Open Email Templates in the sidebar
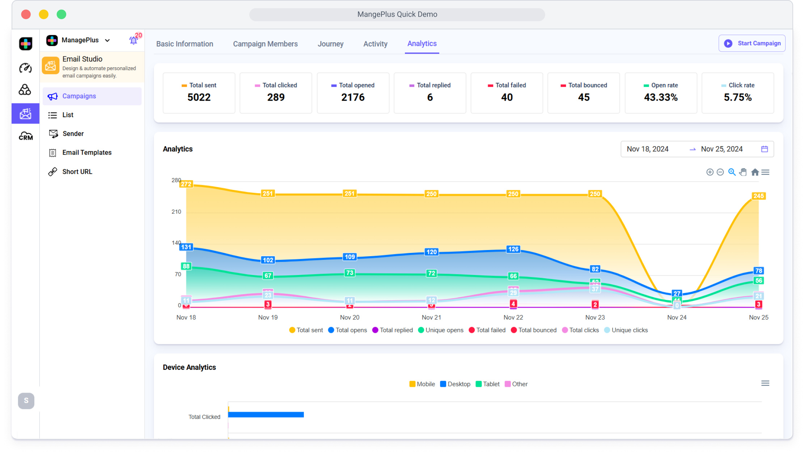The width and height of the screenshot is (804, 453). (x=87, y=152)
